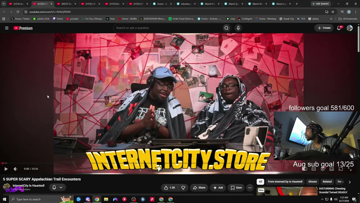Start voice search with the microphone icon

coord(238,28)
